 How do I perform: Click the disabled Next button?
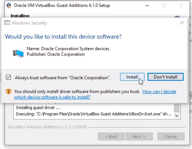[x=139, y=136]
